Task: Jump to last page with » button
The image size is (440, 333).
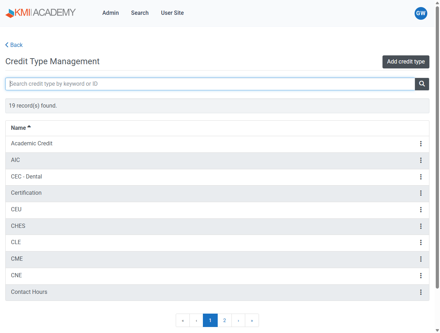Action: click(252, 320)
